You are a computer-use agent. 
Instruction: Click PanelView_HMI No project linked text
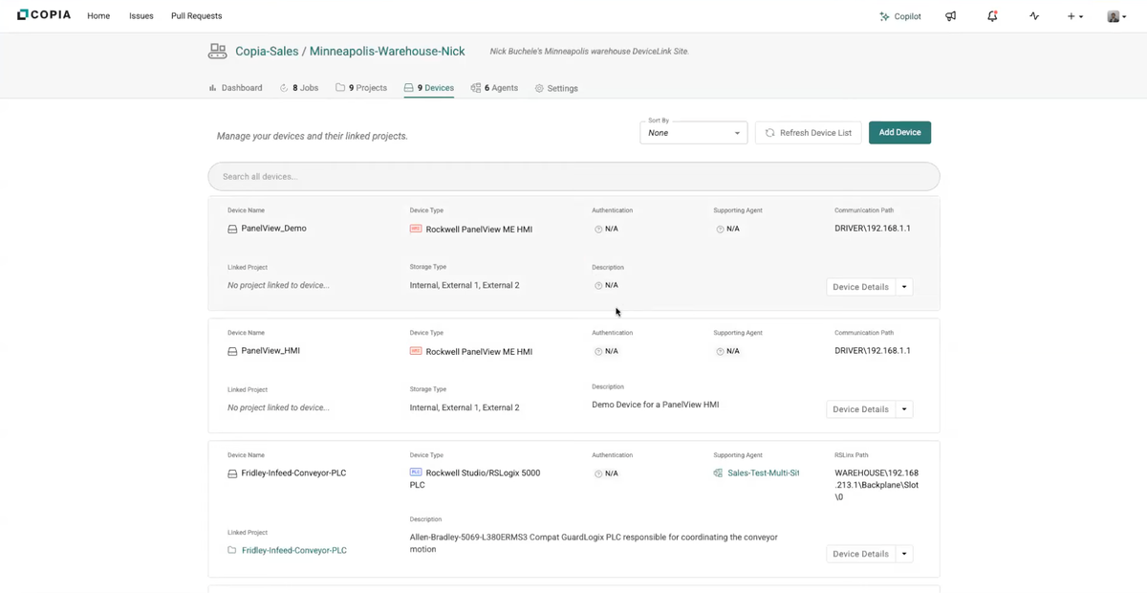(x=278, y=407)
